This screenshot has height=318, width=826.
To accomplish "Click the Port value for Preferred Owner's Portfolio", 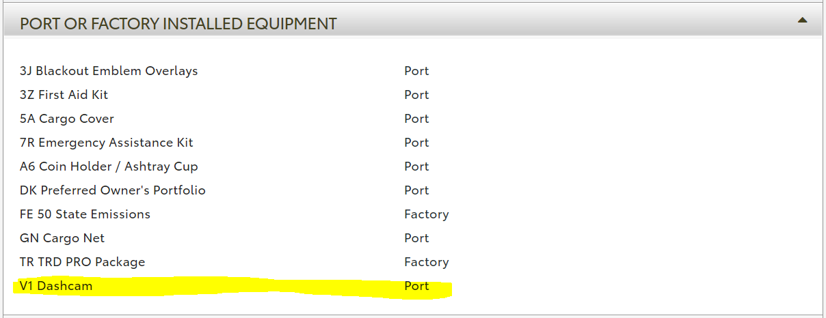I will tap(416, 190).
